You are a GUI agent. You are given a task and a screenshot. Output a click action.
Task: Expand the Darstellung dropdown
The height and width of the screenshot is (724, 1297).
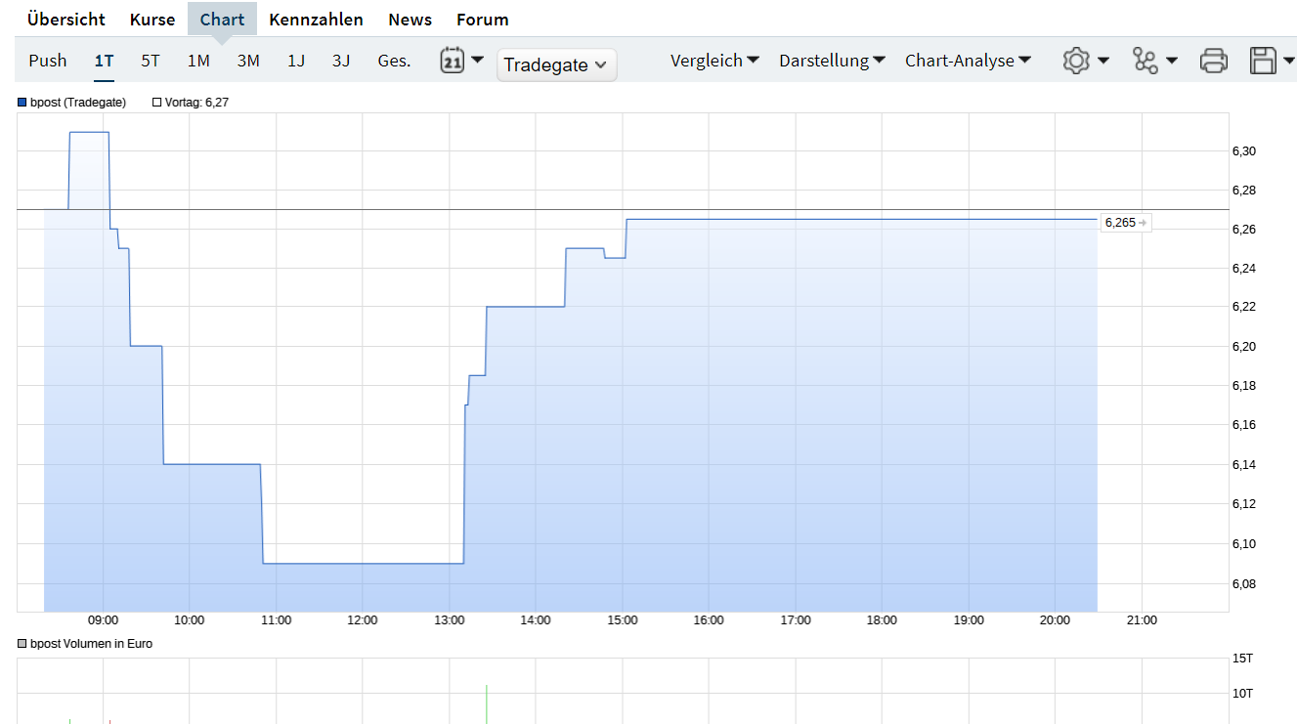(x=832, y=61)
